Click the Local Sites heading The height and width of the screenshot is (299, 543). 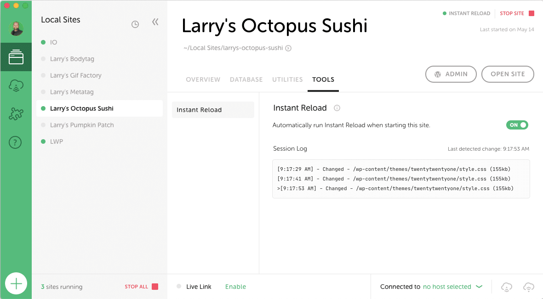point(61,20)
